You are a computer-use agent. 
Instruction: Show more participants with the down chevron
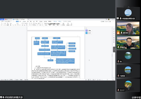(129, 89)
